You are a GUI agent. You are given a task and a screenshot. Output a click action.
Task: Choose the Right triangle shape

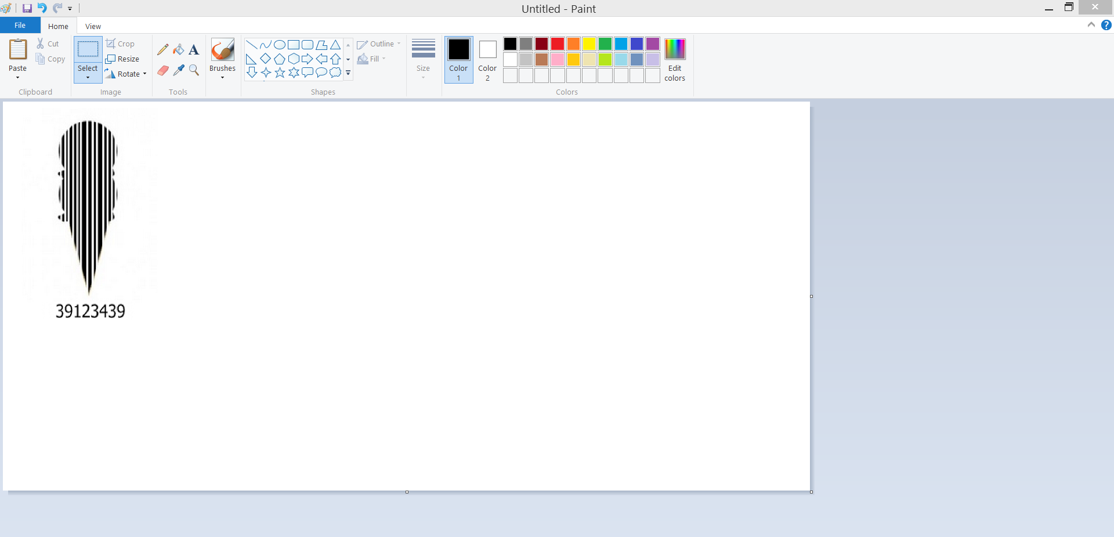(x=251, y=59)
